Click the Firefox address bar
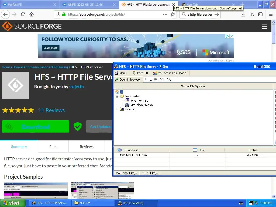 [x=115, y=15]
